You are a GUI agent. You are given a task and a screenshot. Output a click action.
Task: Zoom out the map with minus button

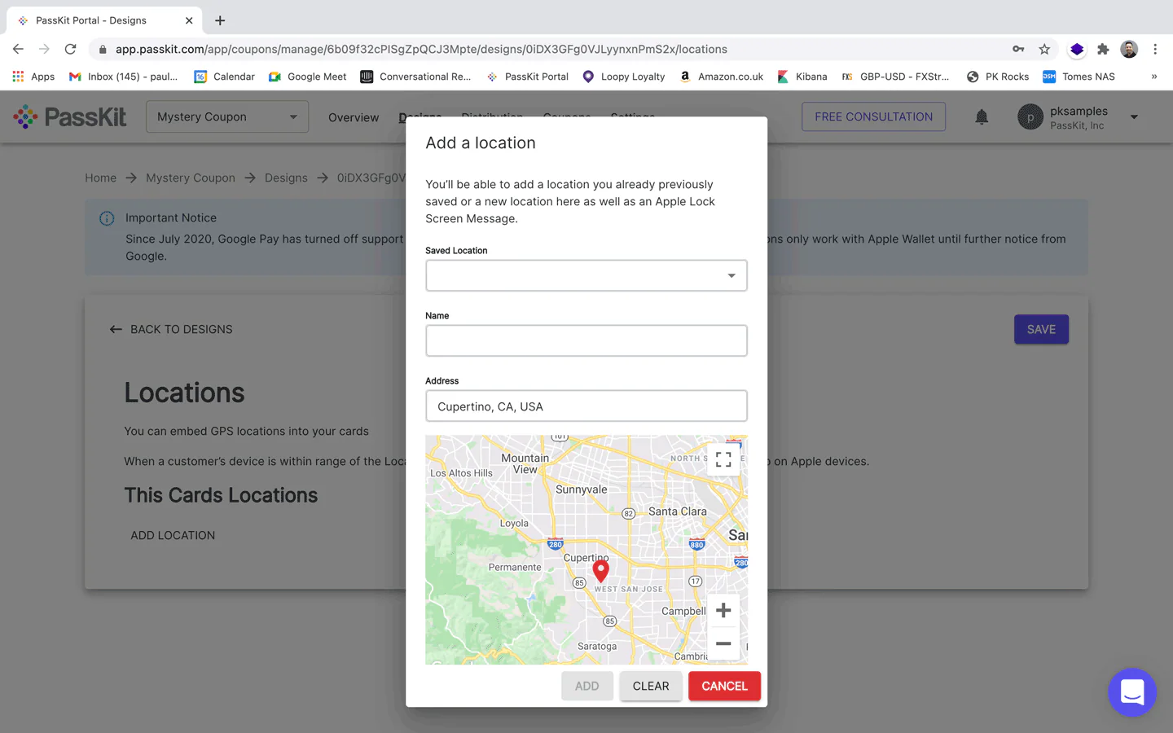[723, 643]
